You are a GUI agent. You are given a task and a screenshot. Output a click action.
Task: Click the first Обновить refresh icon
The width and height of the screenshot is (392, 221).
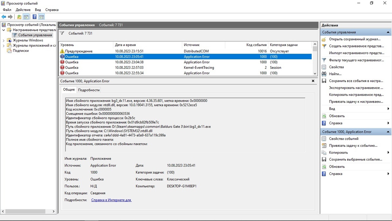click(x=324, y=116)
